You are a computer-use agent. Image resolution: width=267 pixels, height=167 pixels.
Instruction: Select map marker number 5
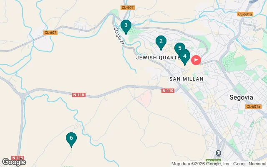click(x=180, y=48)
